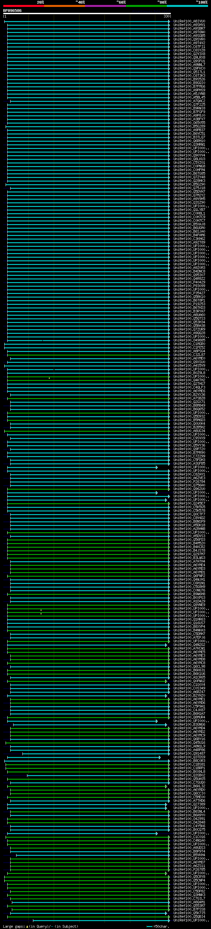Click the cyan ~100% identity legend segment
The height and width of the screenshot is (929, 211).
(x=188, y=6)
